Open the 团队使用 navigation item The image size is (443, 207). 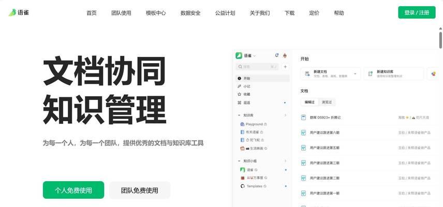tap(121, 13)
